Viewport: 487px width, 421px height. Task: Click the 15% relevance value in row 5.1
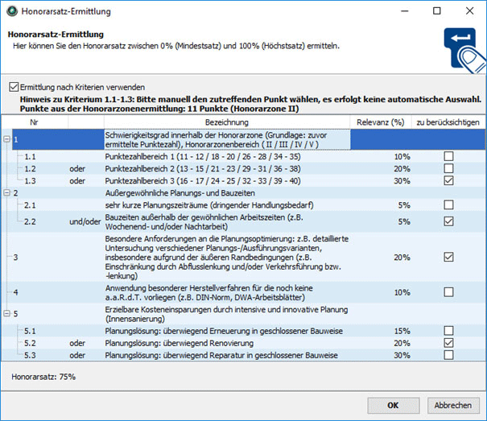(402, 331)
